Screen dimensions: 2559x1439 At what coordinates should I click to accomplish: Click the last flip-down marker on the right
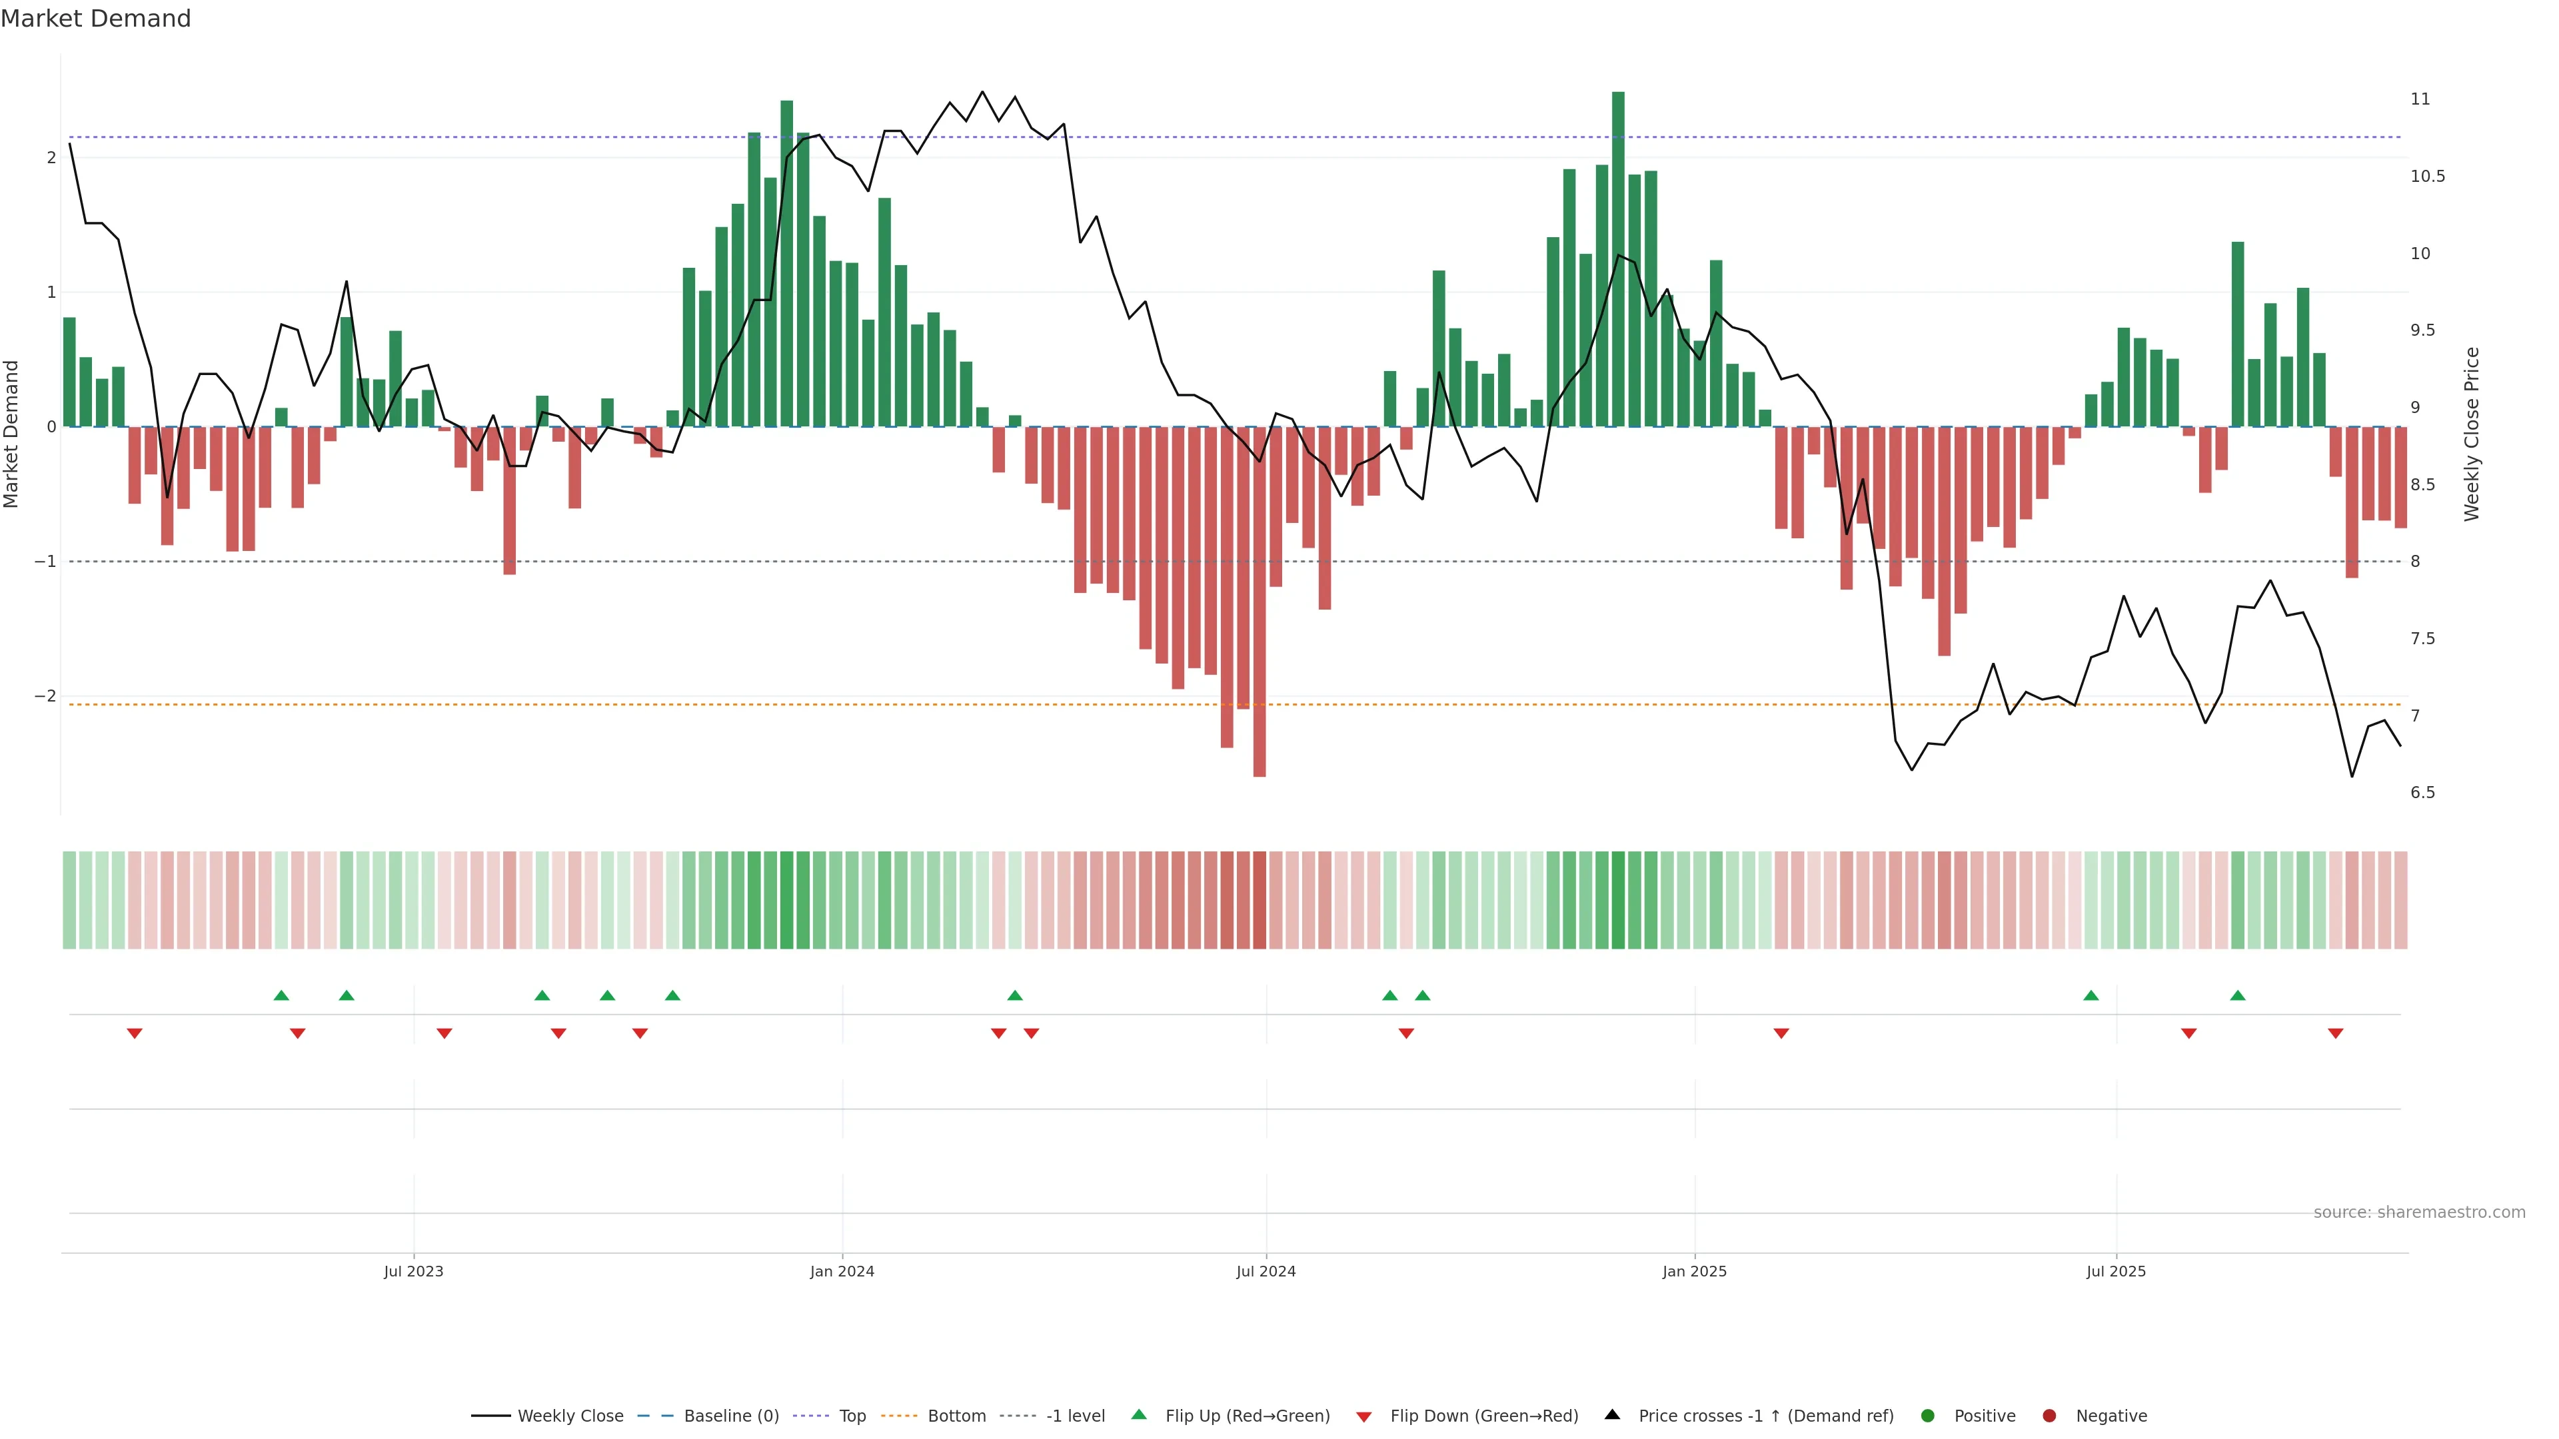pyautogui.click(x=2336, y=1034)
